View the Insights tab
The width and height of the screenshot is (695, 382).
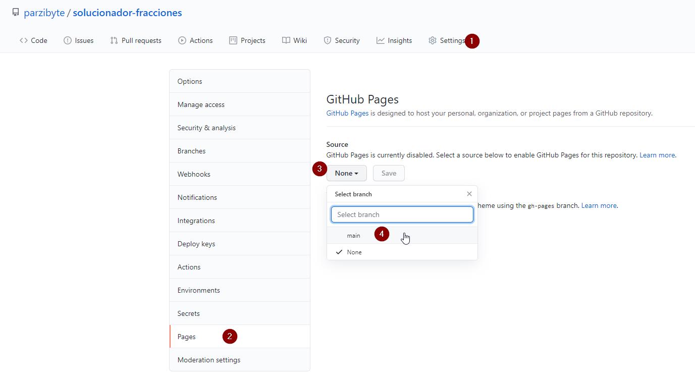point(394,40)
